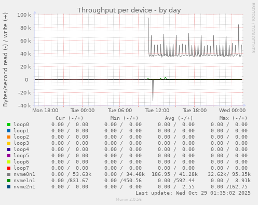Click the loop7 red legend swatch

[x=9, y=168]
